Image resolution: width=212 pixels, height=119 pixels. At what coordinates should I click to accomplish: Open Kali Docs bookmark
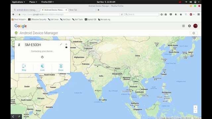click(65, 20)
